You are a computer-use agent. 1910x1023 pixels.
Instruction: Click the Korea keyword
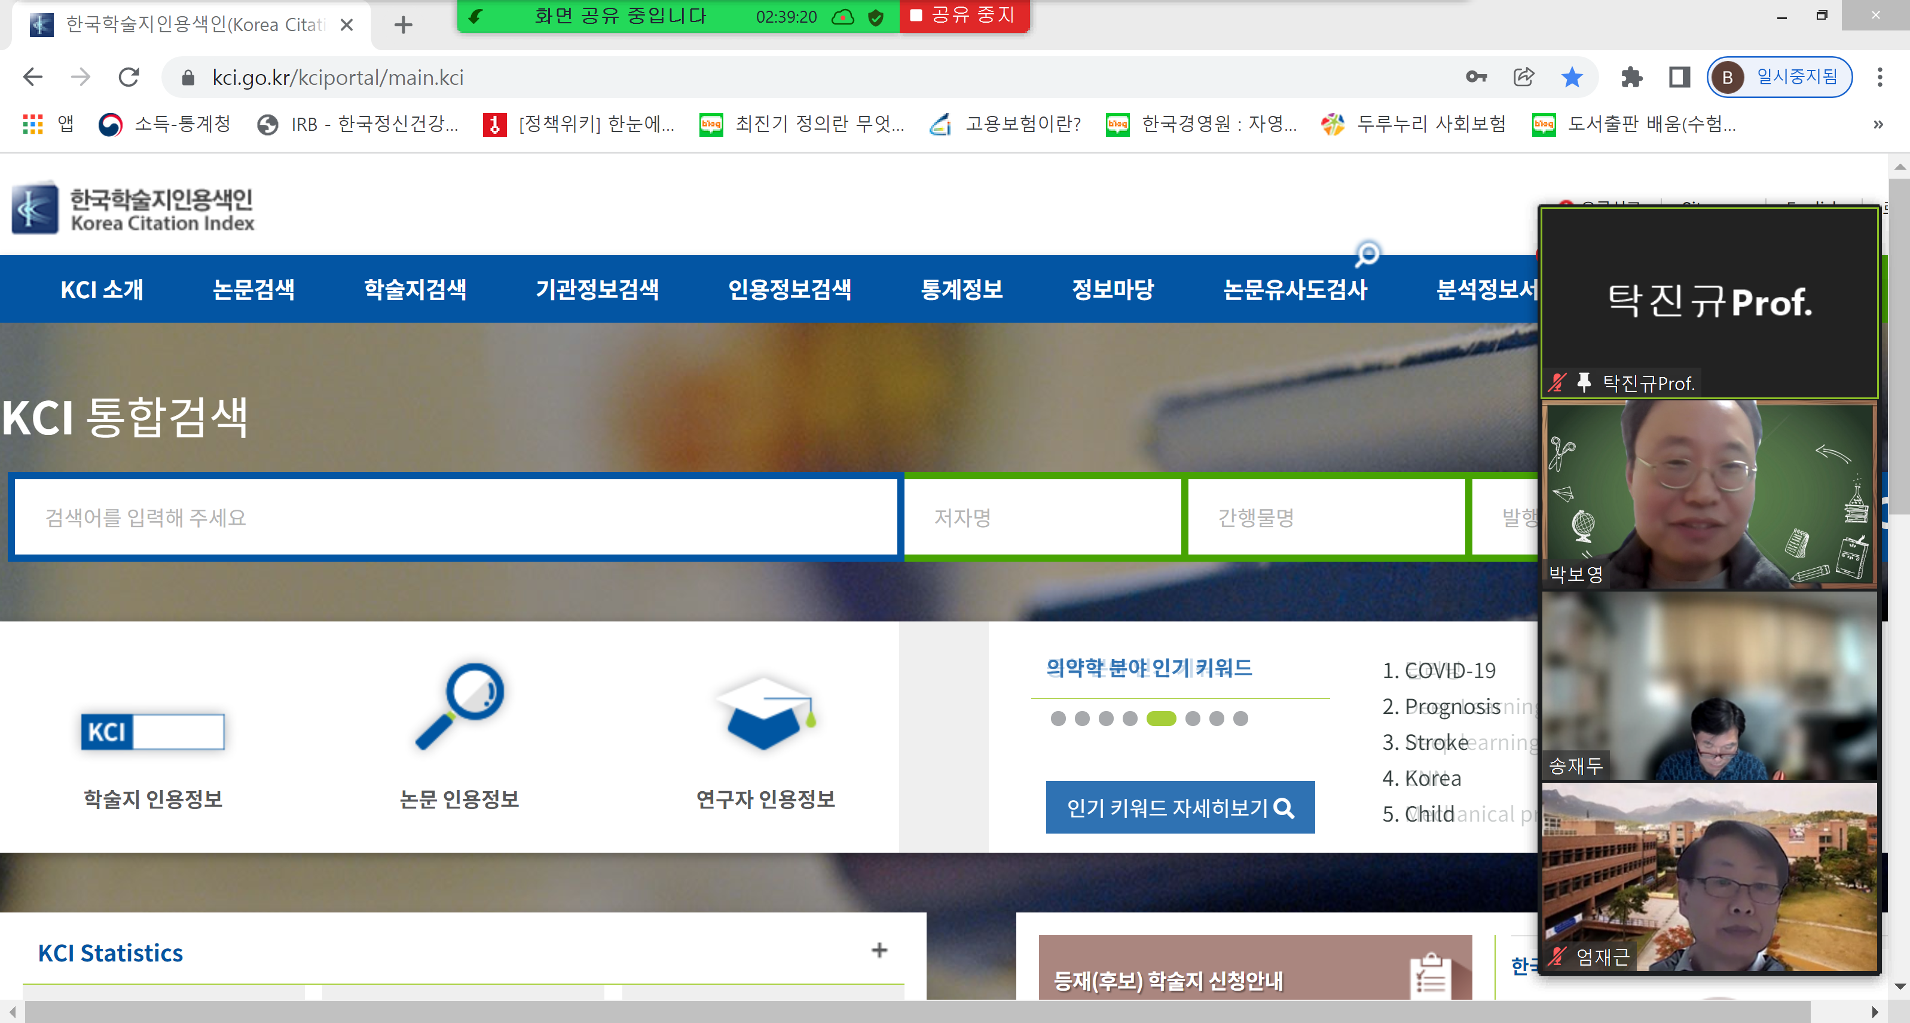point(1432,779)
